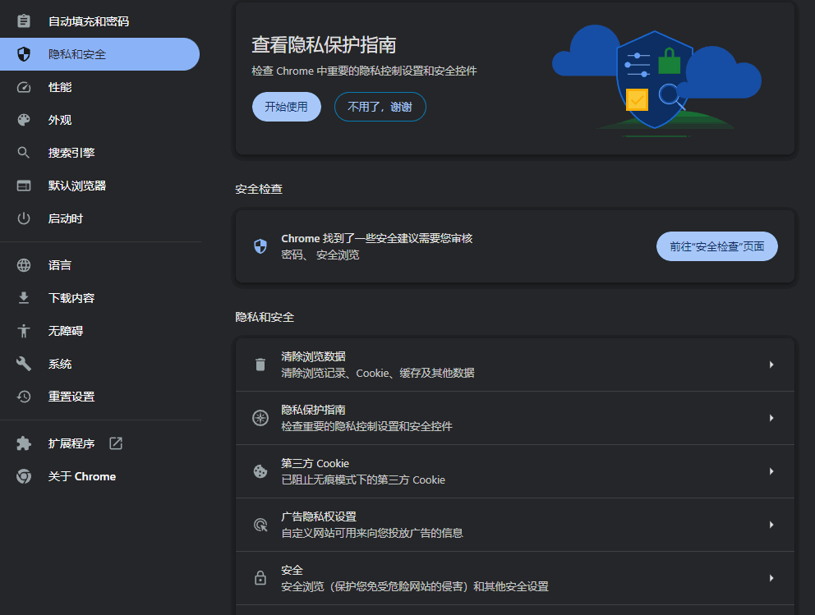Click the shield icon beside 隐私和安全 in sidebar

coord(24,54)
